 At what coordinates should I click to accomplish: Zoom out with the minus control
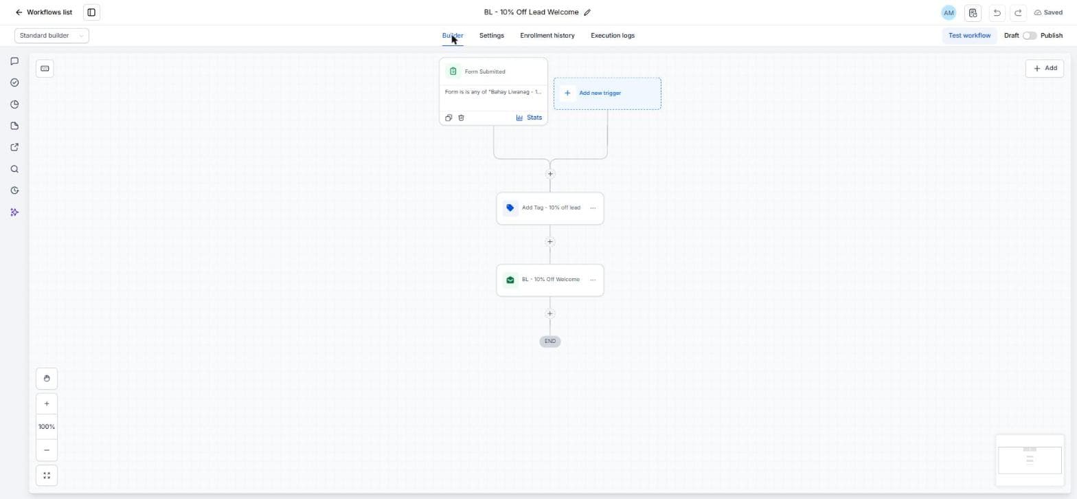click(x=47, y=450)
